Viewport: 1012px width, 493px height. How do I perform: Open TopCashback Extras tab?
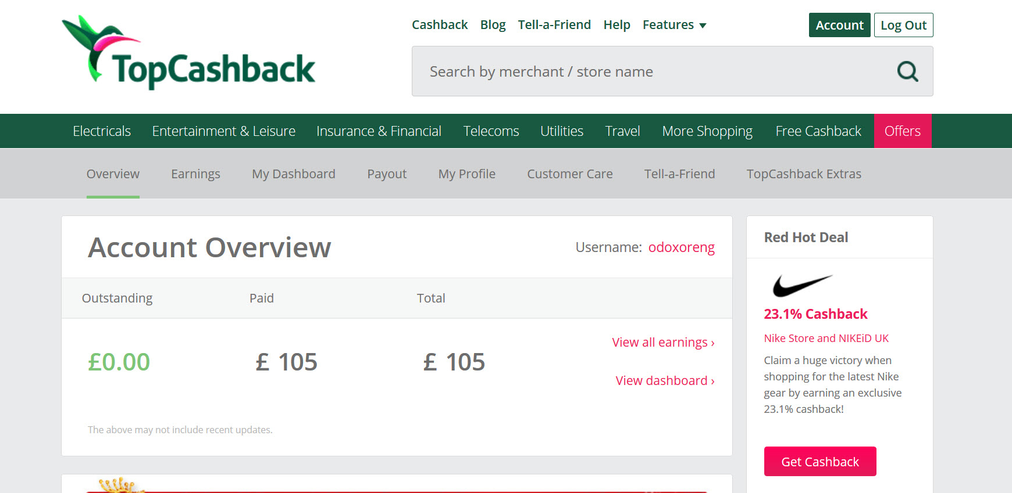coord(804,174)
